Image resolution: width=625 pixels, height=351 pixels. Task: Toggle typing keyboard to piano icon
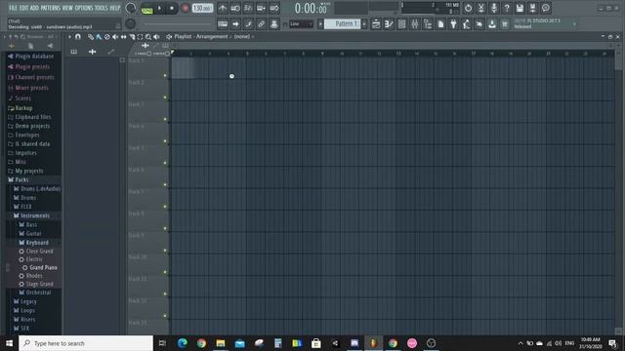coord(223,24)
